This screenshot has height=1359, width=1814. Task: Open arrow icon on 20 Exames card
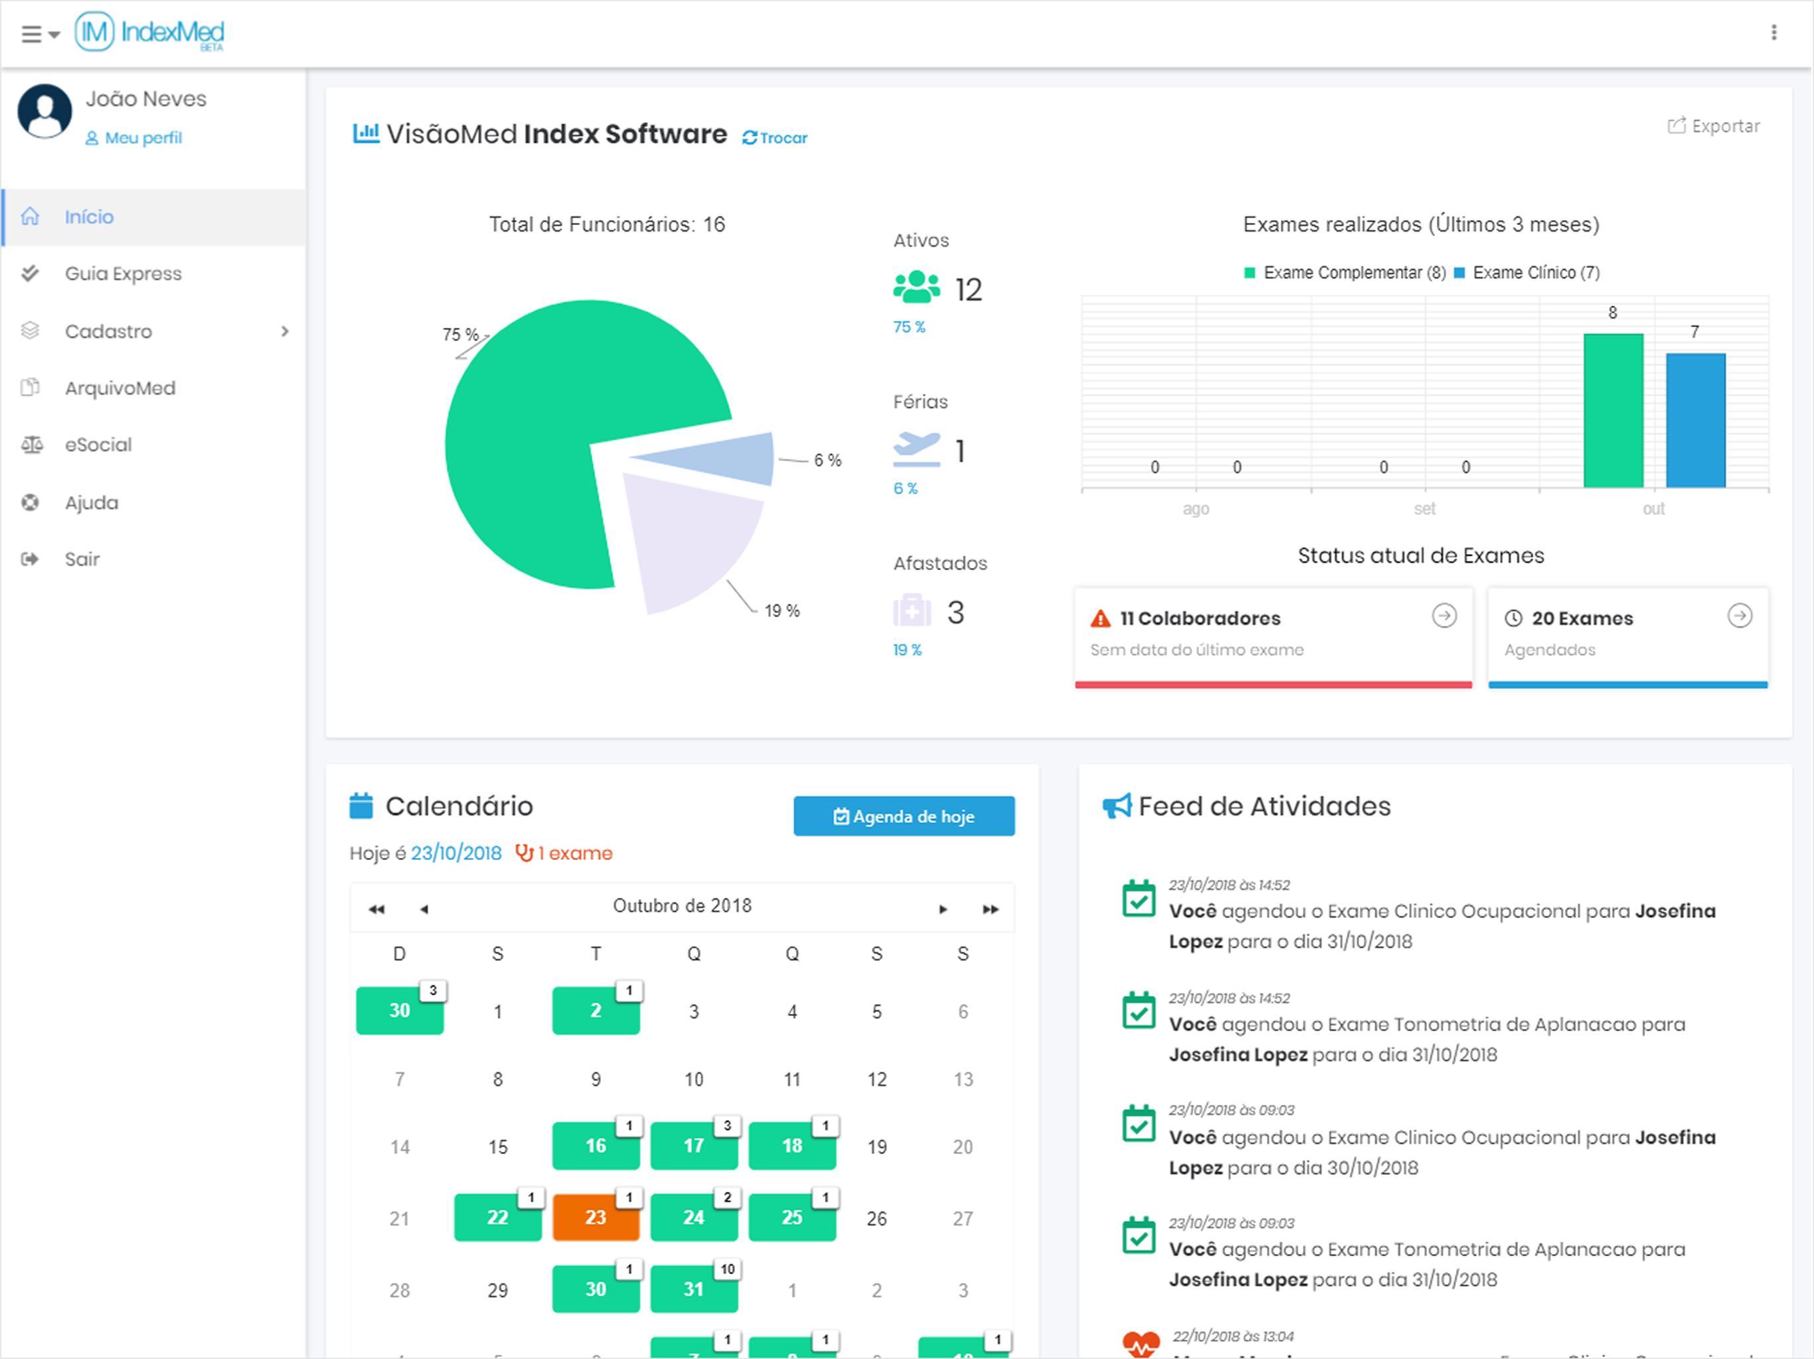click(x=1740, y=616)
